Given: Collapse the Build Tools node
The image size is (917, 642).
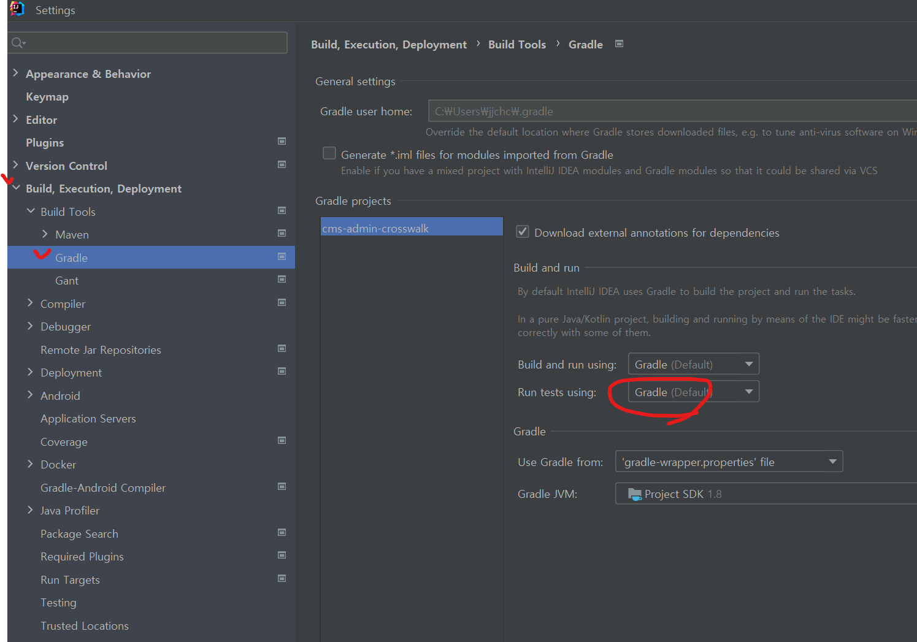Looking at the screenshot, I should (31, 211).
